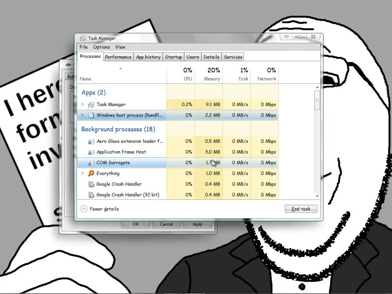Select the Processes tab

(x=90, y=56)
